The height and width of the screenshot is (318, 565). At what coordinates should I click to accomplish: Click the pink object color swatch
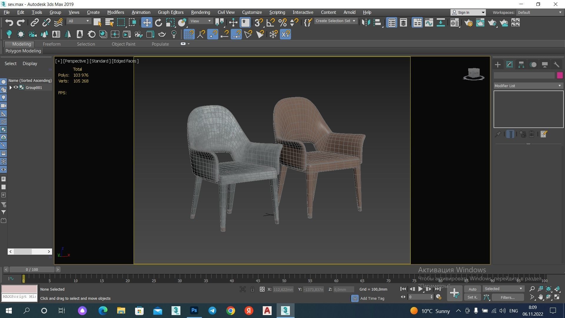pyautogui.click(x=560, y=75)
